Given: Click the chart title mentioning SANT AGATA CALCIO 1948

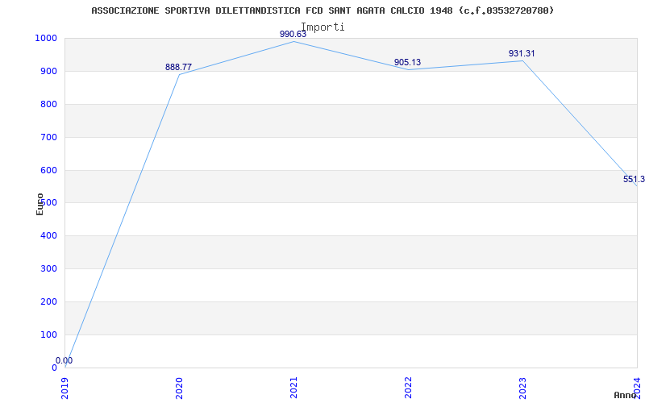Looking at the screenshot, I should pos(322,10).
